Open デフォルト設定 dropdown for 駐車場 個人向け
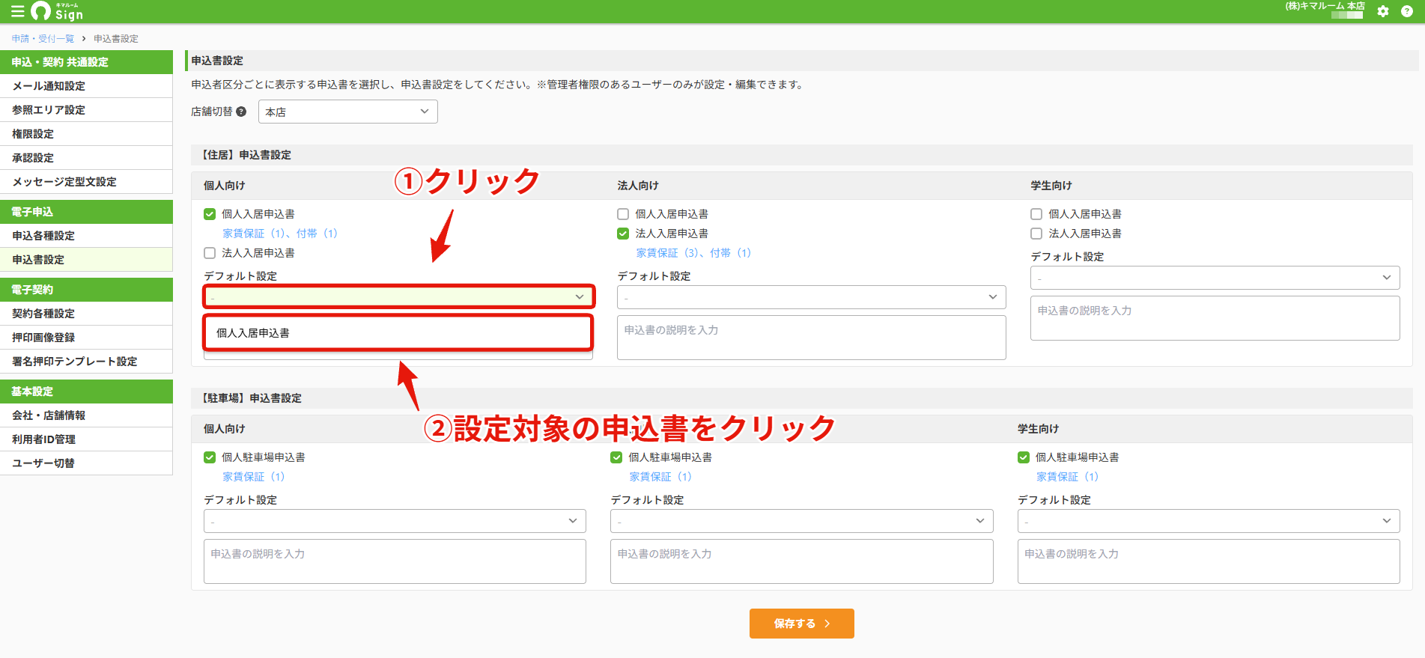 point(395,521)
